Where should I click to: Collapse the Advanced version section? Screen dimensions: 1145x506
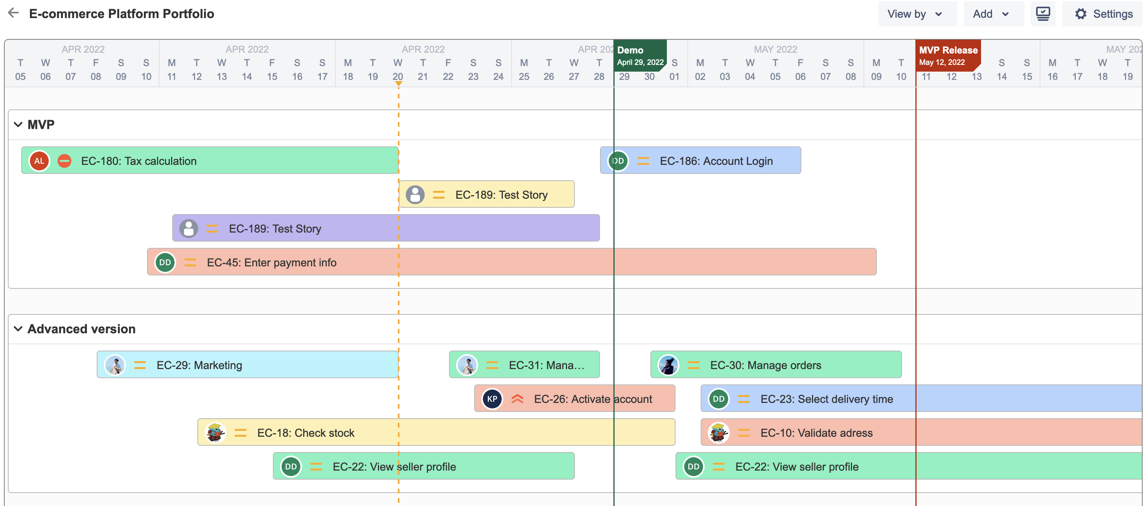(18, 329)
